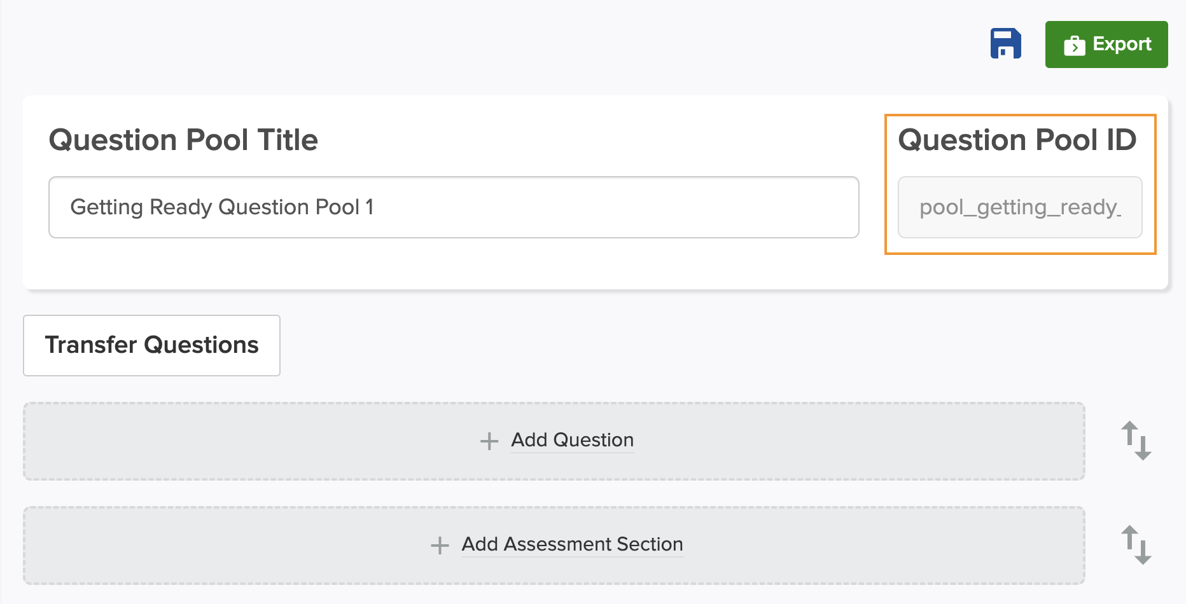Export the question pool with the green button
1186x604 pixels.
click(1106, 45)
